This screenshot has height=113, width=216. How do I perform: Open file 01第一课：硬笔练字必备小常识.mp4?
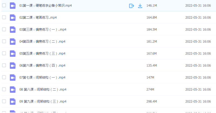[x=46, y=6]
